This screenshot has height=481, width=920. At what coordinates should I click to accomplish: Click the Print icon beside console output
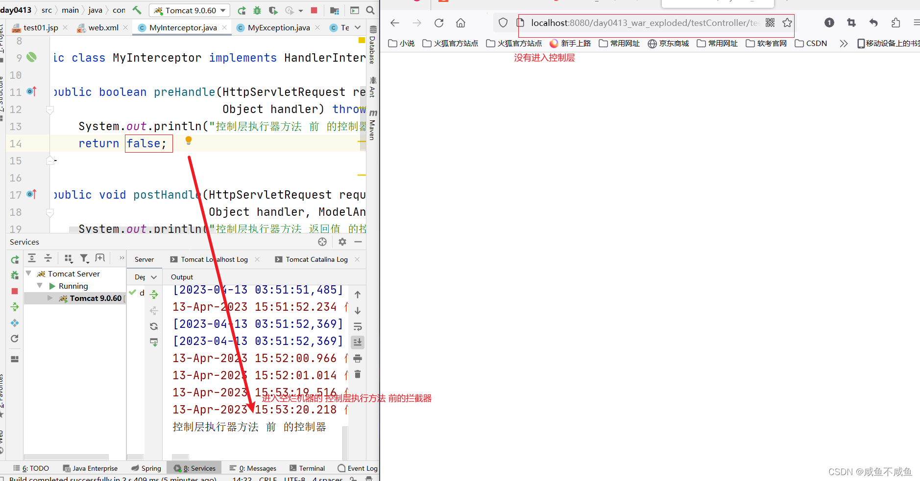358,359
